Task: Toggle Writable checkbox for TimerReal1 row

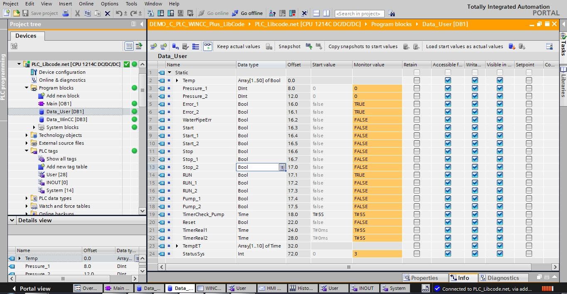Action: pyautogui.click(x=475, y=230)
